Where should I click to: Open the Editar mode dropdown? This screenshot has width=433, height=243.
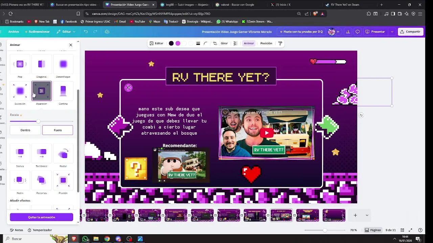[x=66, y=32]
